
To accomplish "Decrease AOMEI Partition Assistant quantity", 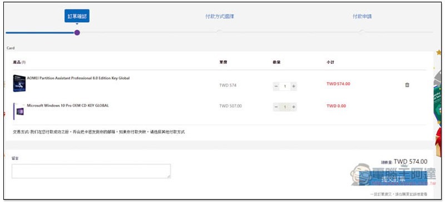I will 276,86.
